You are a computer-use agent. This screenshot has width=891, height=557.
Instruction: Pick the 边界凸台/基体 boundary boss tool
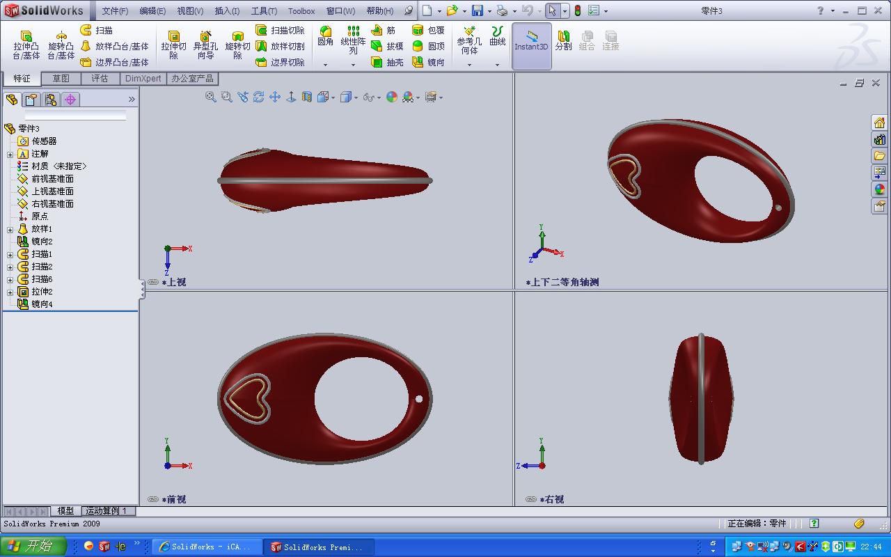point(115,62)
